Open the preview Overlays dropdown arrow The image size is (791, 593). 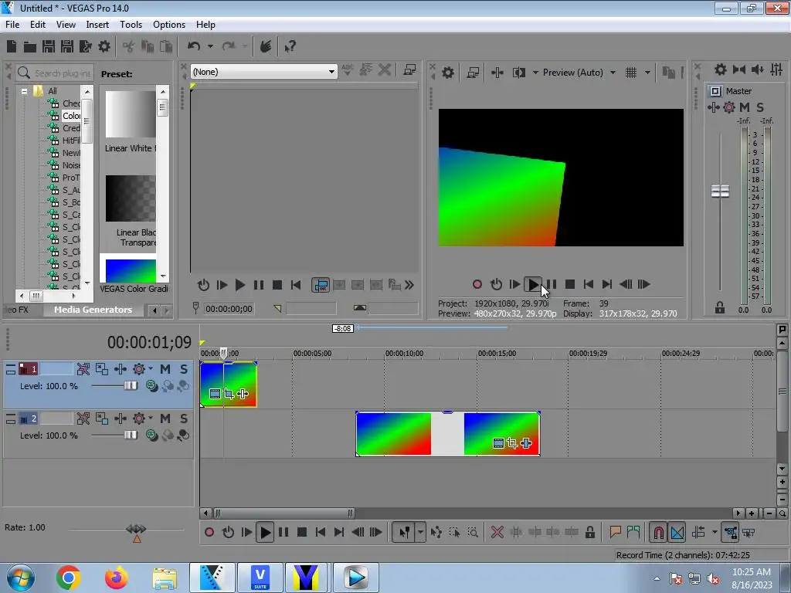(x=648, y=73)
